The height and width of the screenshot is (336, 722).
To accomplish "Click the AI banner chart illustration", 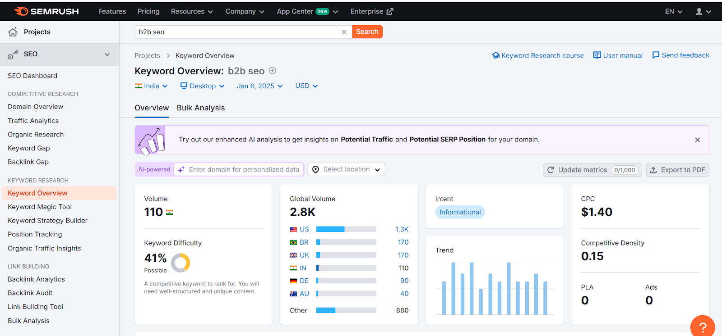I will click(x=151, y=140).
